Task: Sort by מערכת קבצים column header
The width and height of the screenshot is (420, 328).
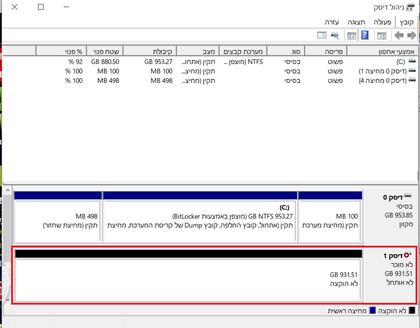Action: pyautogui.click(x=243, y=51)
